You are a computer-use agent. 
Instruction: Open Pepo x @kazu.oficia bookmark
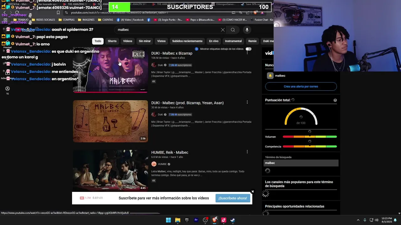point(200,20)
